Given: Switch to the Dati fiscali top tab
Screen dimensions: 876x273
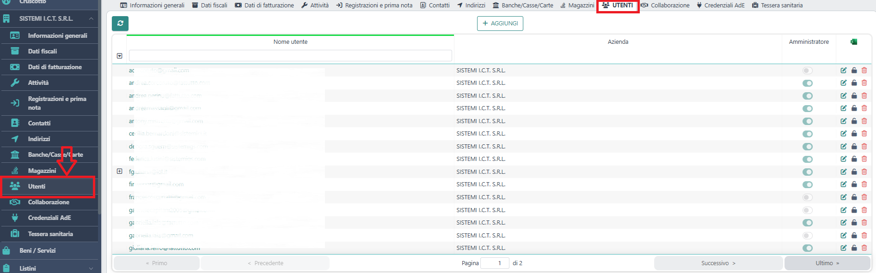Looking at the screenshot, I should pyautogui.click(x=209, y=6).
